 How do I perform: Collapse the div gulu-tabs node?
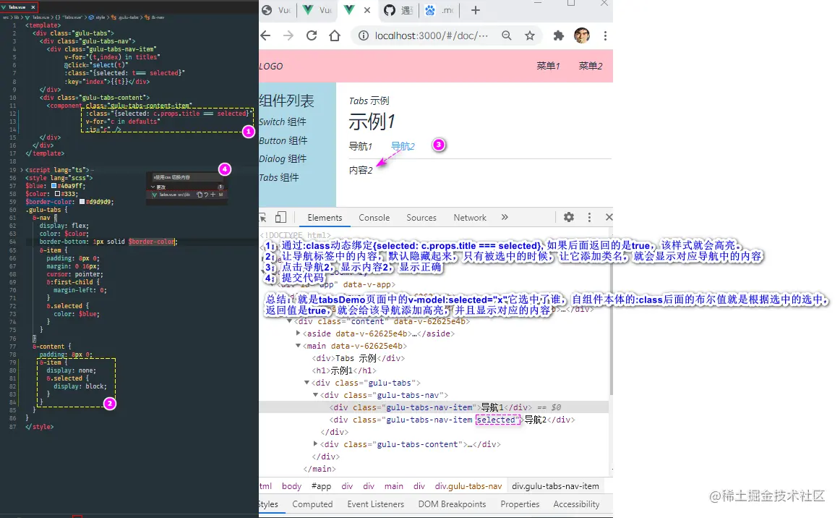[x=307, y=383]
